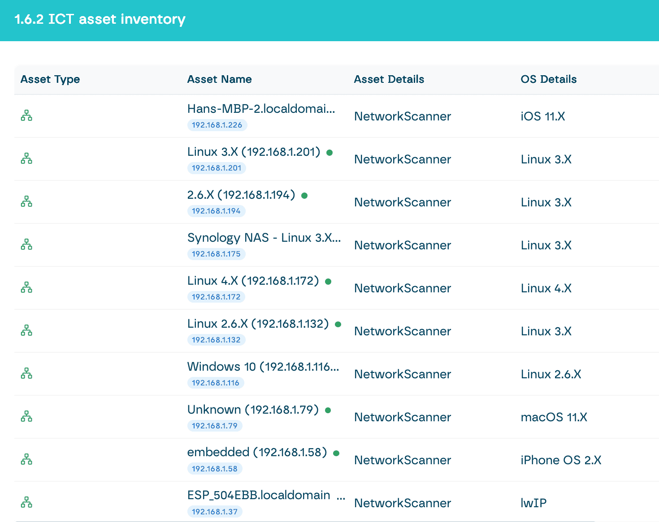Screen dimensions: 659x522
Task: Select the Linux 4.X OS details cell
Action: [546, 288]
